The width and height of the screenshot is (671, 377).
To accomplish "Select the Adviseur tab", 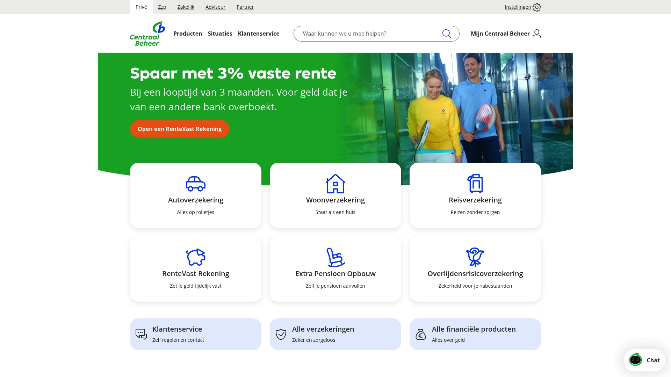I will coord(215,7).
